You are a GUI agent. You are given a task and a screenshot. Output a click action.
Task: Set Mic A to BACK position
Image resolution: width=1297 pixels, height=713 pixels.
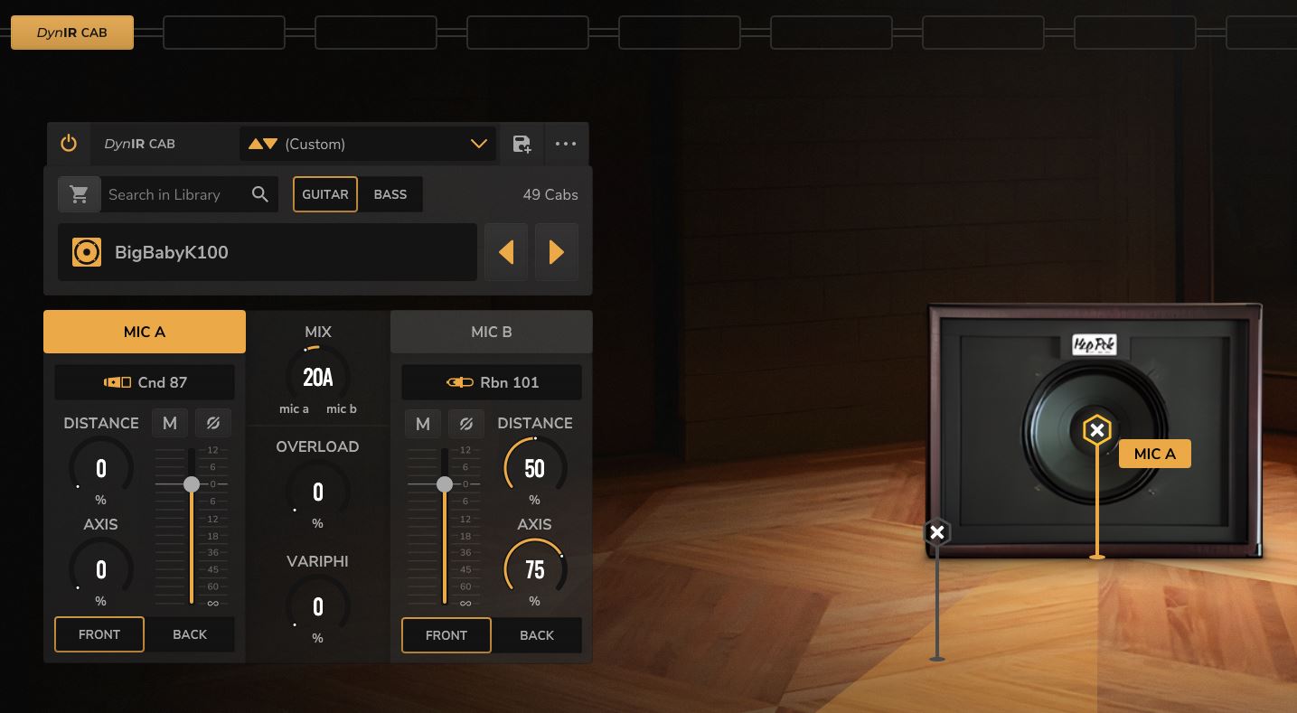point(190,634)
